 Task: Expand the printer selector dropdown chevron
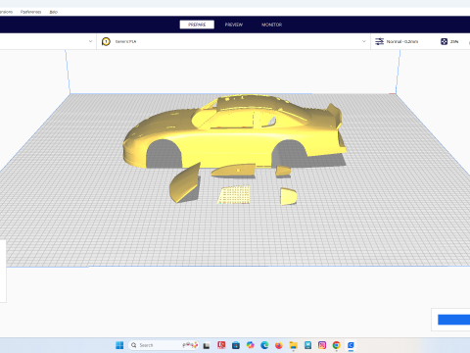pyautogui.click(x=90, y=41)
